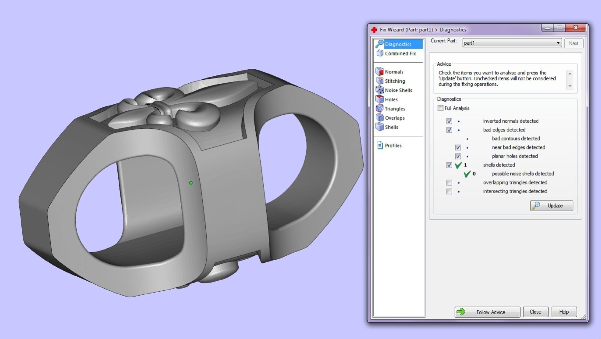Switch to the Diagnostics page
This screenshot has width=601, height=339.
pos(398,44)
